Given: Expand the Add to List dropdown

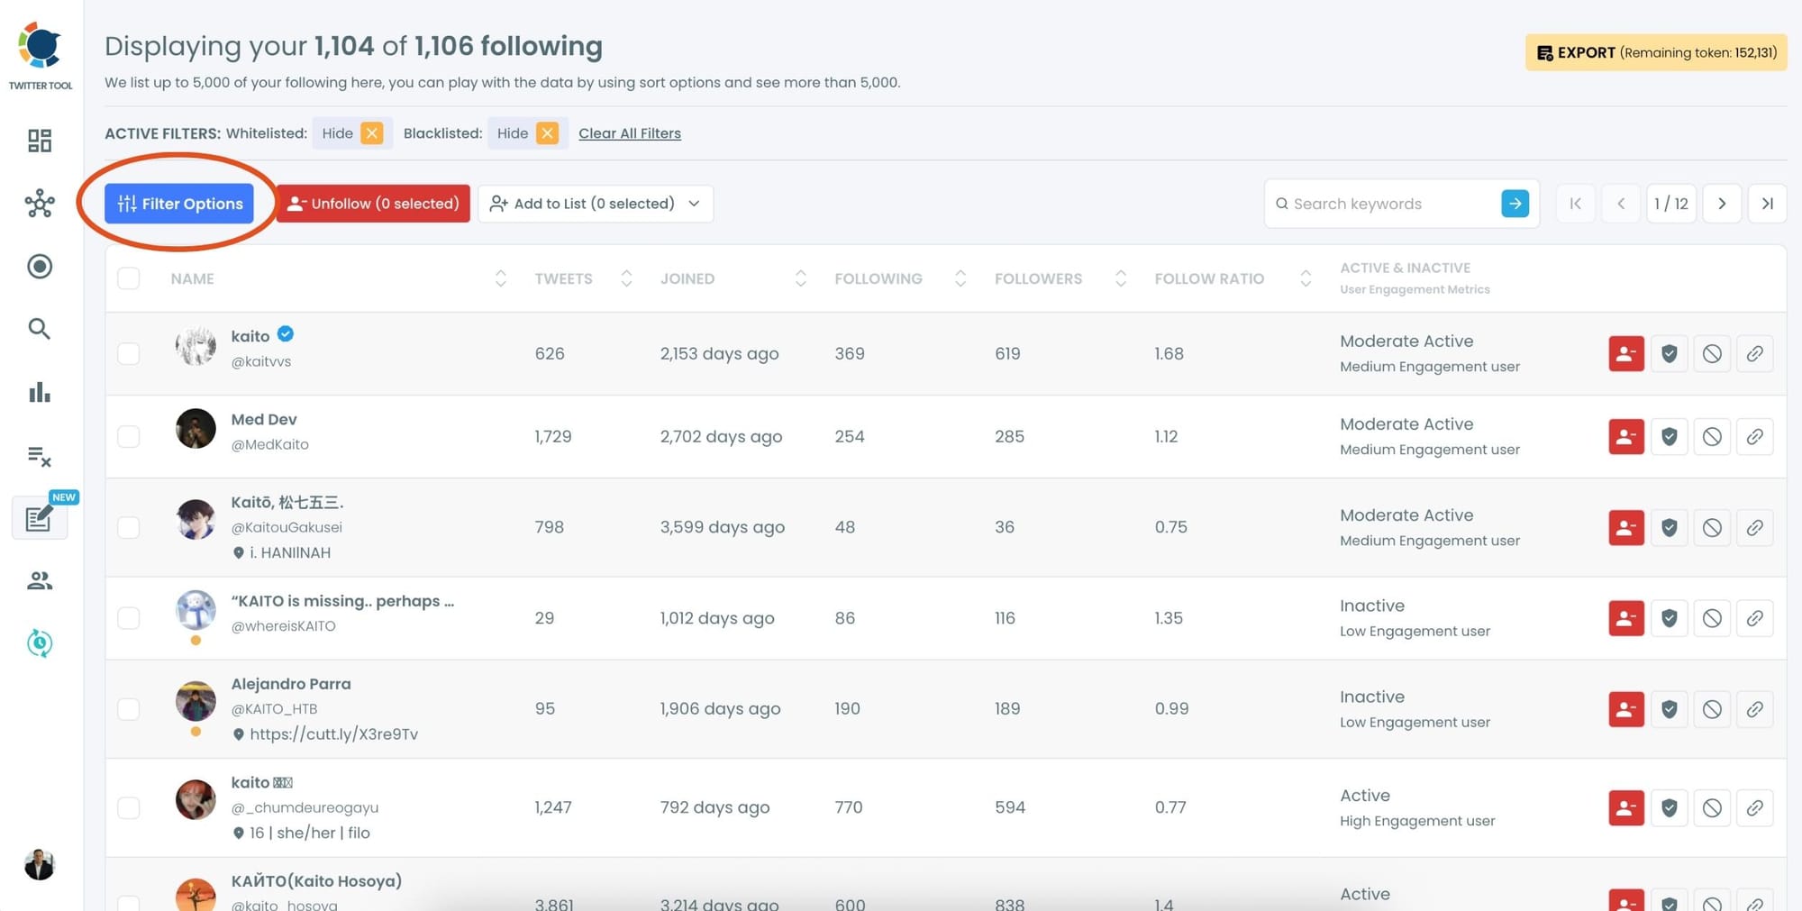Looking at the screenshot, I should (596, 204).
